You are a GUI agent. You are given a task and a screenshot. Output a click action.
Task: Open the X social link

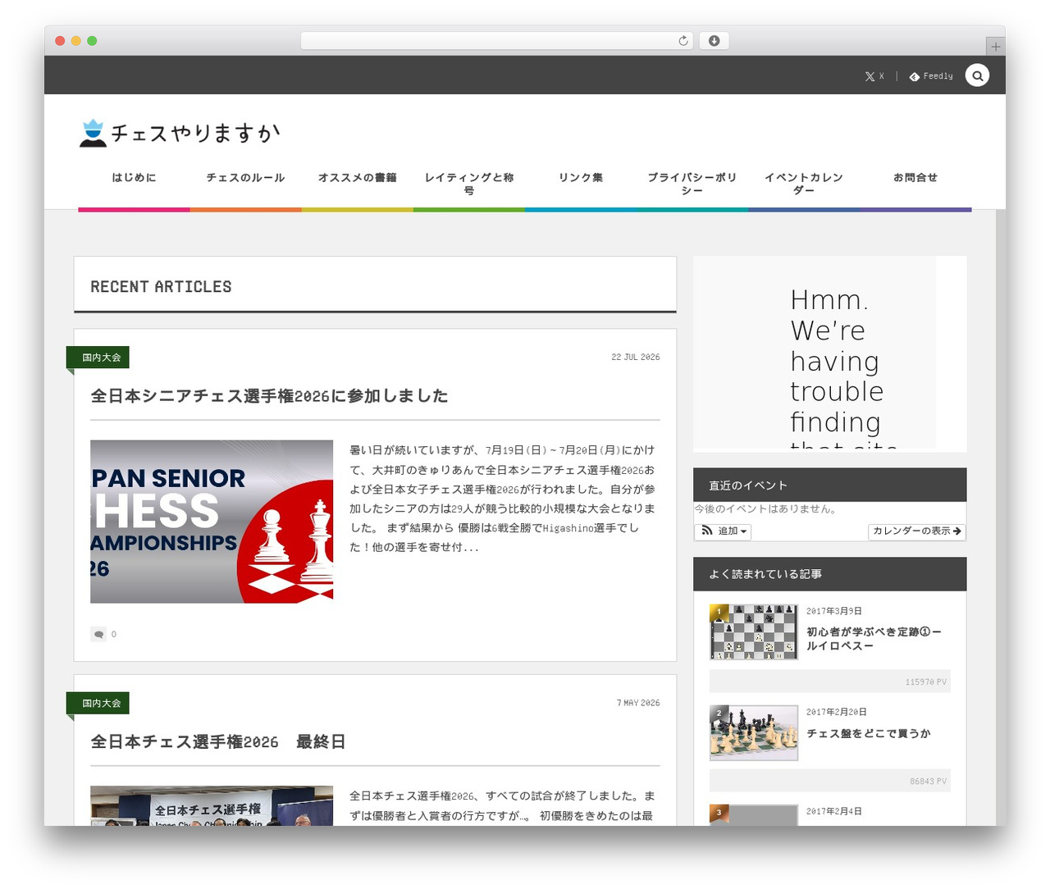click(x=874, y=76)
